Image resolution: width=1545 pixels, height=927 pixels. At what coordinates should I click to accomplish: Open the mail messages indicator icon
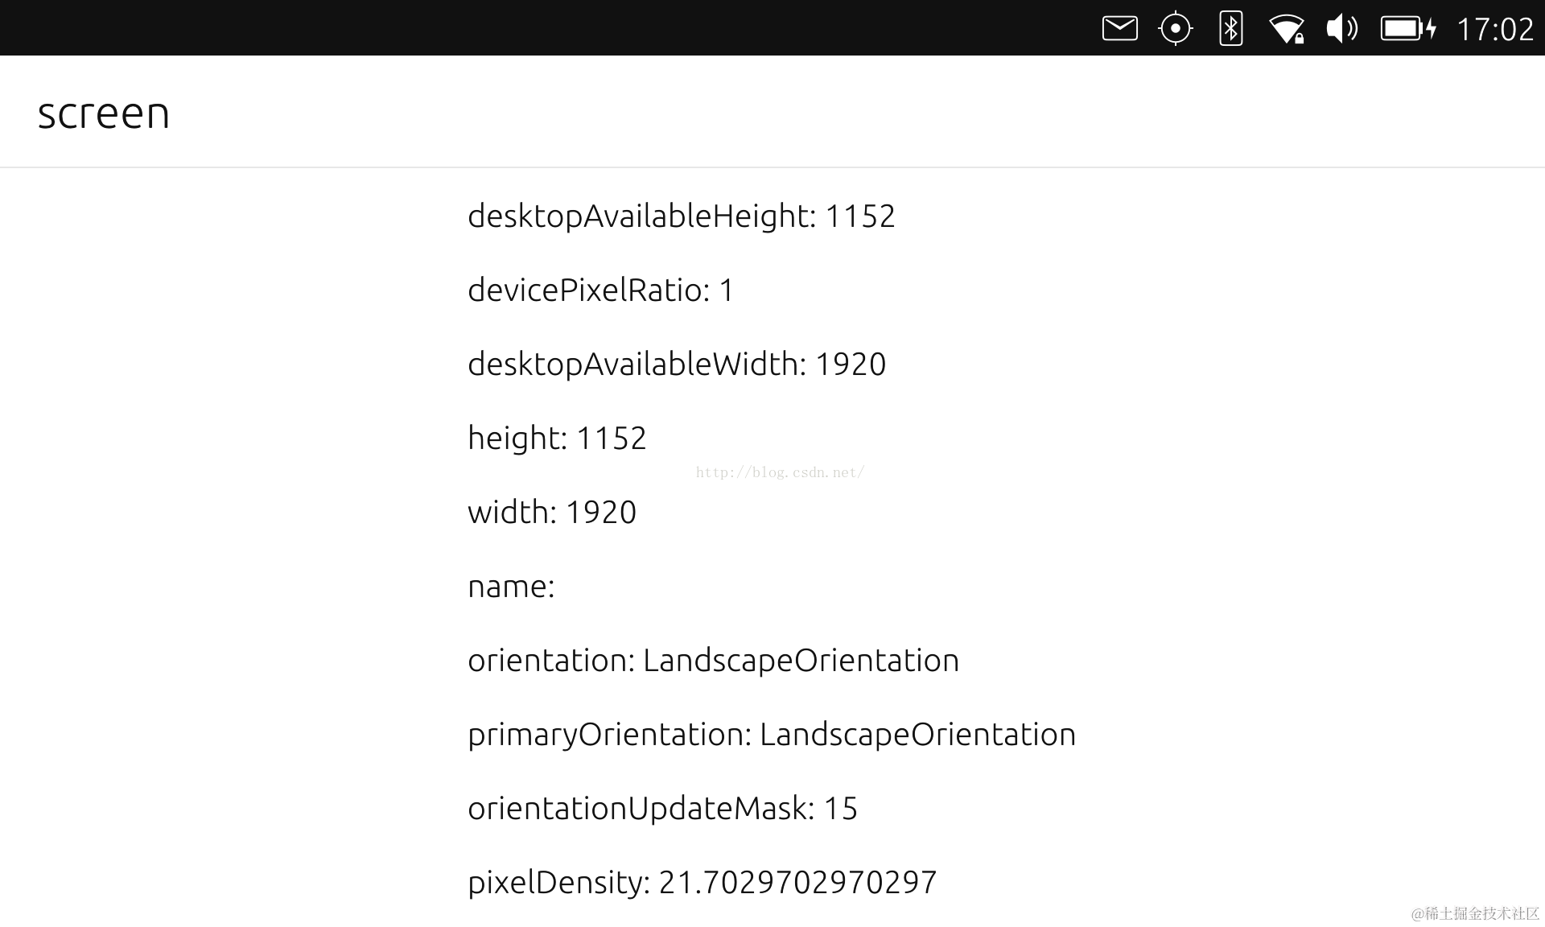point(1119,29)
